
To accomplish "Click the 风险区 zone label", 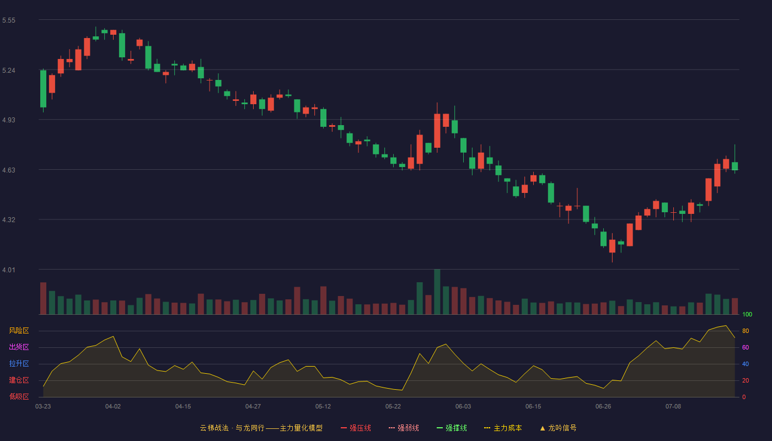I will (19, 331).
